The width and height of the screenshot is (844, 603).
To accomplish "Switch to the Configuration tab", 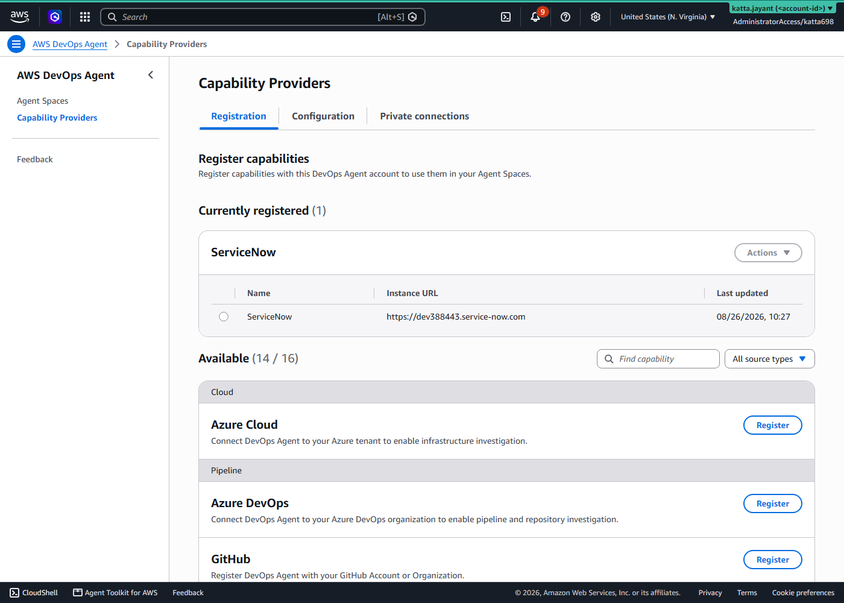I will coord(323,116).
